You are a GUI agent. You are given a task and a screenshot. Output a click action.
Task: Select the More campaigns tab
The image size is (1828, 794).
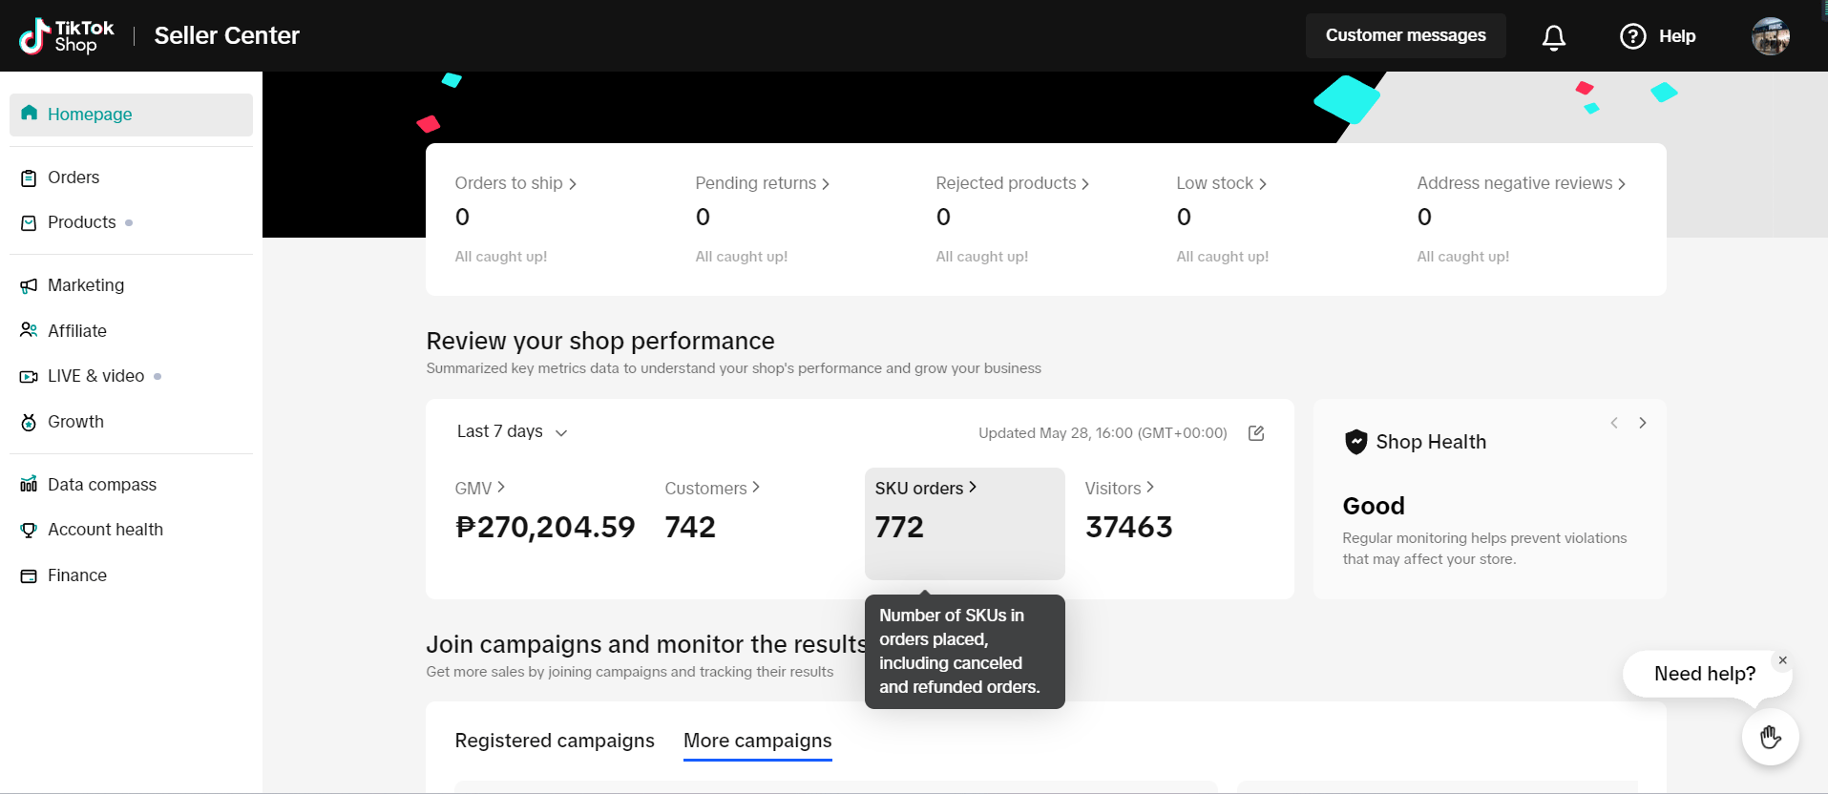[x=757, y=741]
